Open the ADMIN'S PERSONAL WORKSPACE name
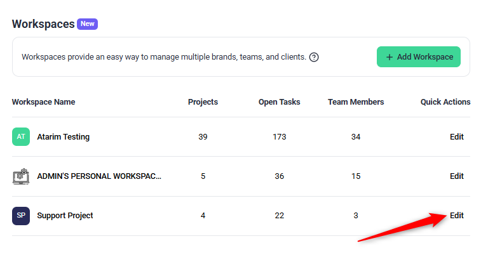 click(x=98, y=176)
